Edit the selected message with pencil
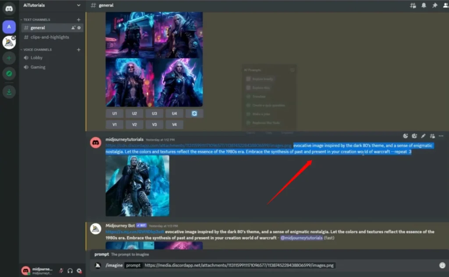Screen dimensions: 449x277 (423, 136)
